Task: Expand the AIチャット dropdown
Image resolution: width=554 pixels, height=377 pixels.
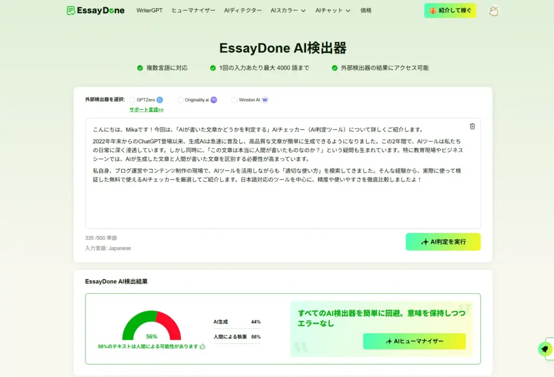Action: [333, 11]
